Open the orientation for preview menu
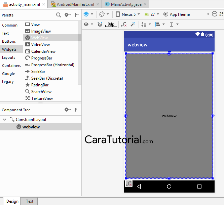The height and width of the screenshot is (205, 224). 104,14
